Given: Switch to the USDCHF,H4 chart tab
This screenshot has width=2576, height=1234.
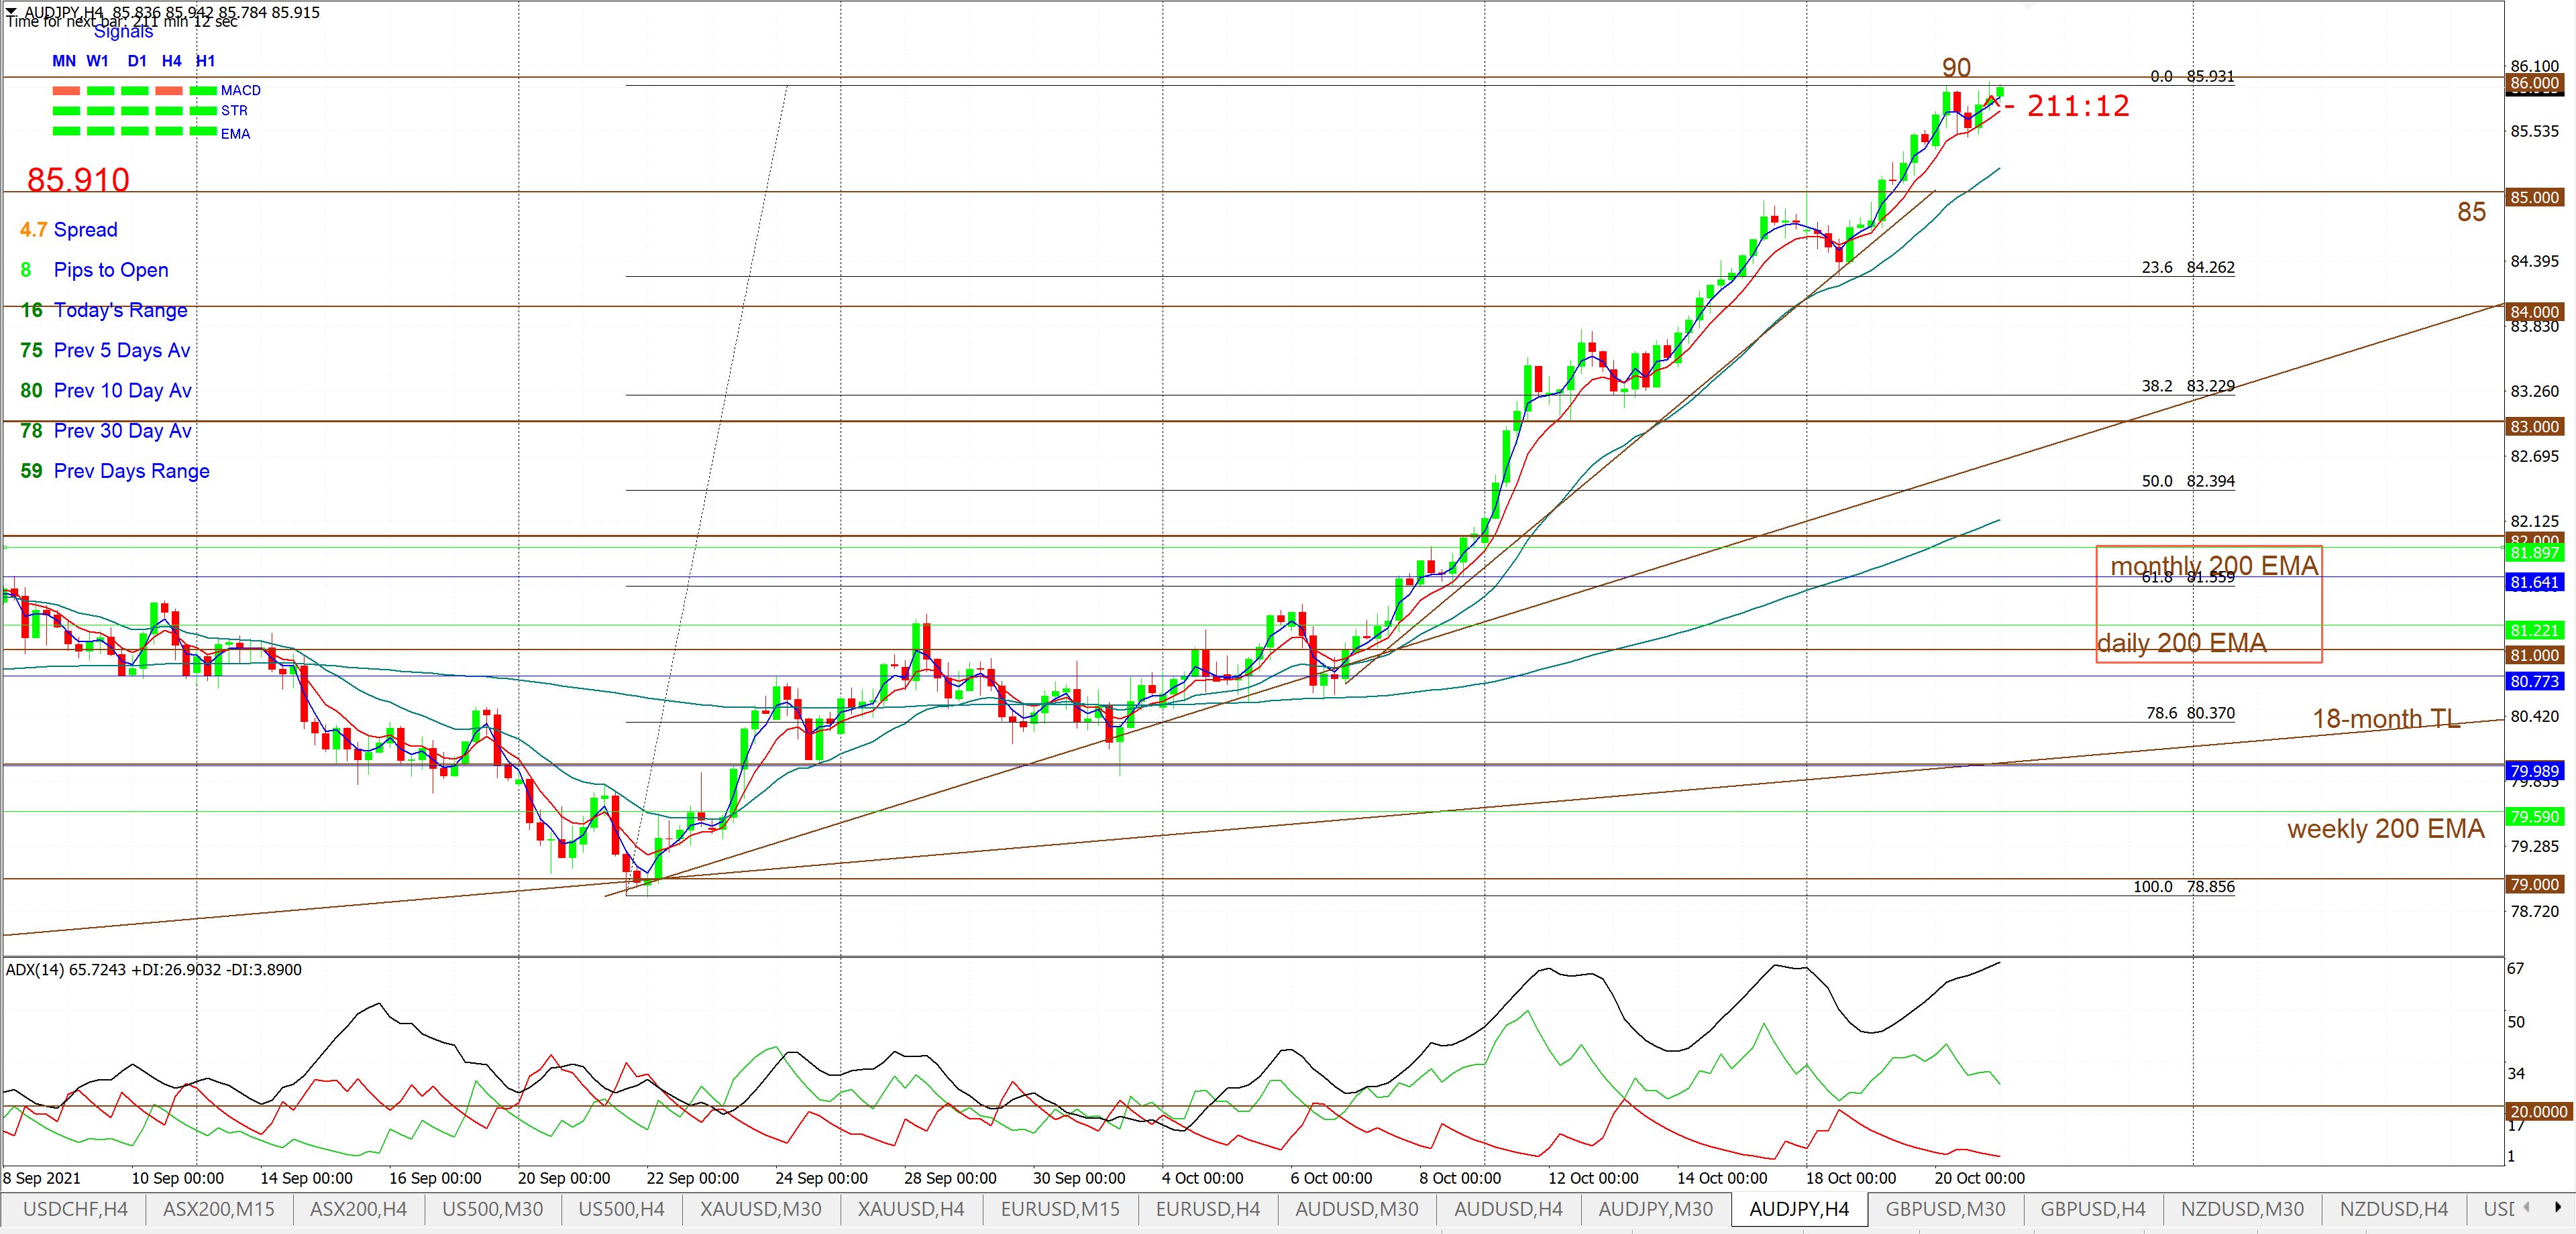Looking at the screenshot, I should coord(75,1209).
